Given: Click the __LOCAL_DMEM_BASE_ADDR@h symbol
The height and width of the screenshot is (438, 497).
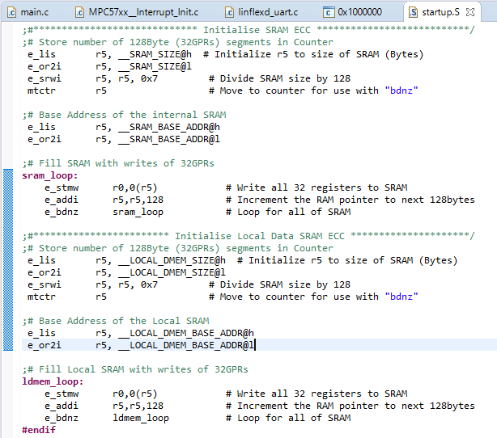Looking at the screenshot, I should (x=186, y=333).
